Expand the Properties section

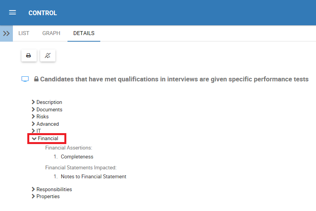click(48, 197)
